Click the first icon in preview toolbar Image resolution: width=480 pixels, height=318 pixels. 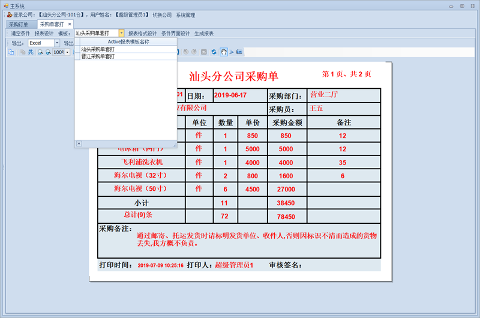(11, 52)
